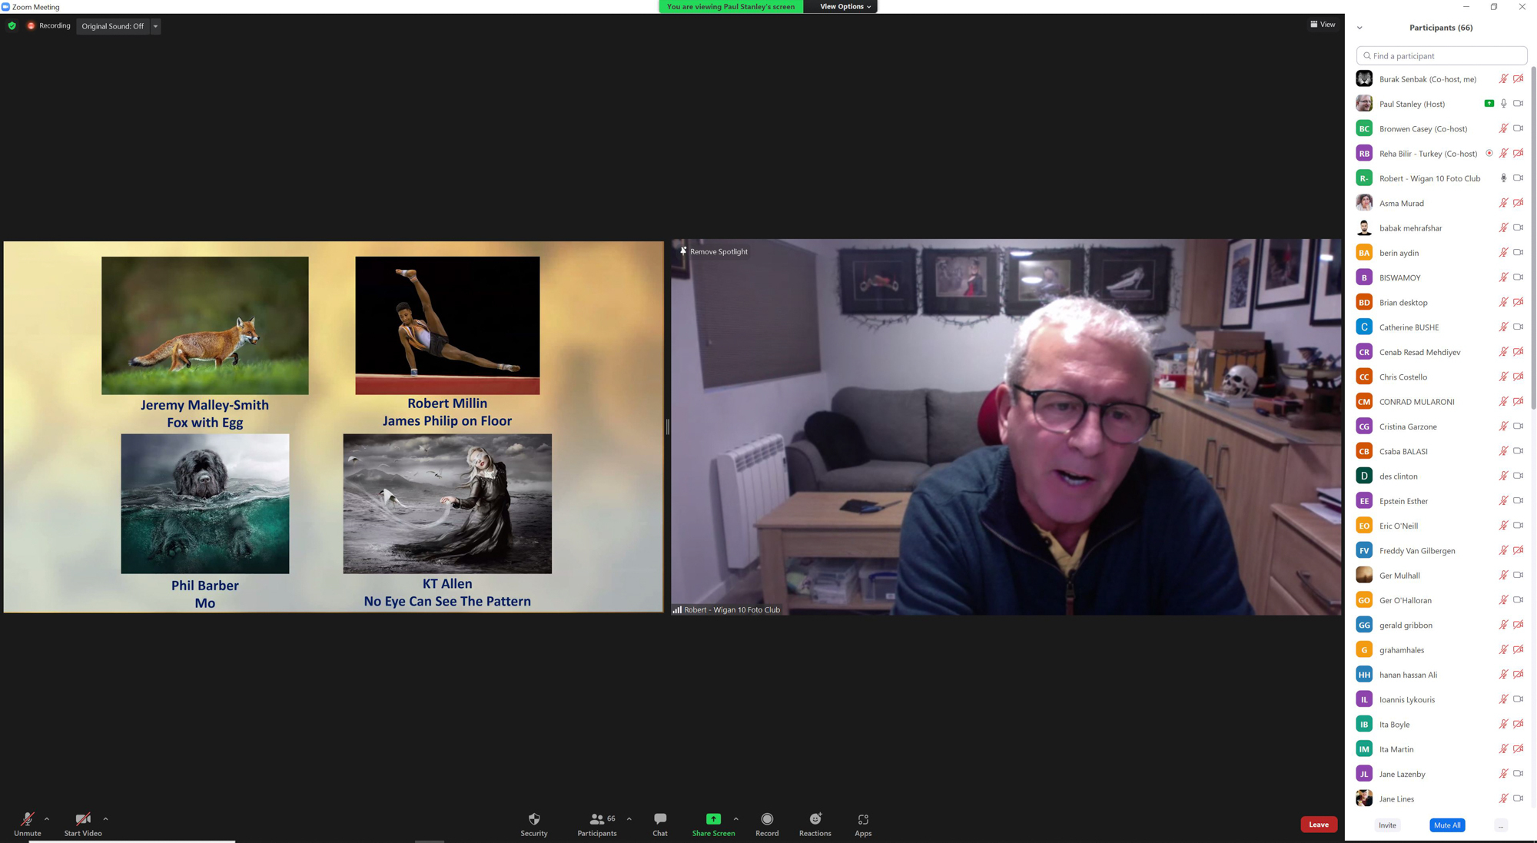Image resolution: width=1537 pixels, height=843 pixels.
Task: Expand share screen options caret
Action: tap(735, 818)
